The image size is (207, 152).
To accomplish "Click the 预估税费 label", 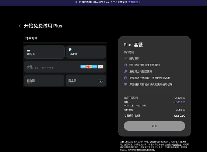I will [128, 110].
